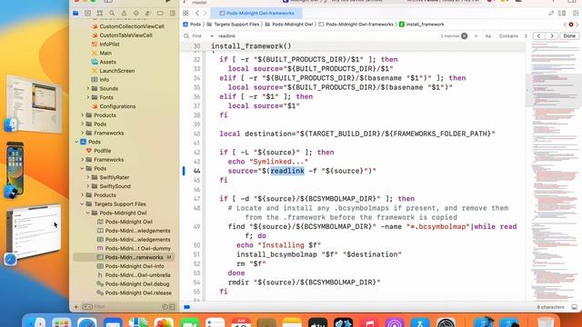The width and height of the screenshot is (582, 327).
Task: Open the Stage Manager Finder window thumbnail
Action: [35, 103]
